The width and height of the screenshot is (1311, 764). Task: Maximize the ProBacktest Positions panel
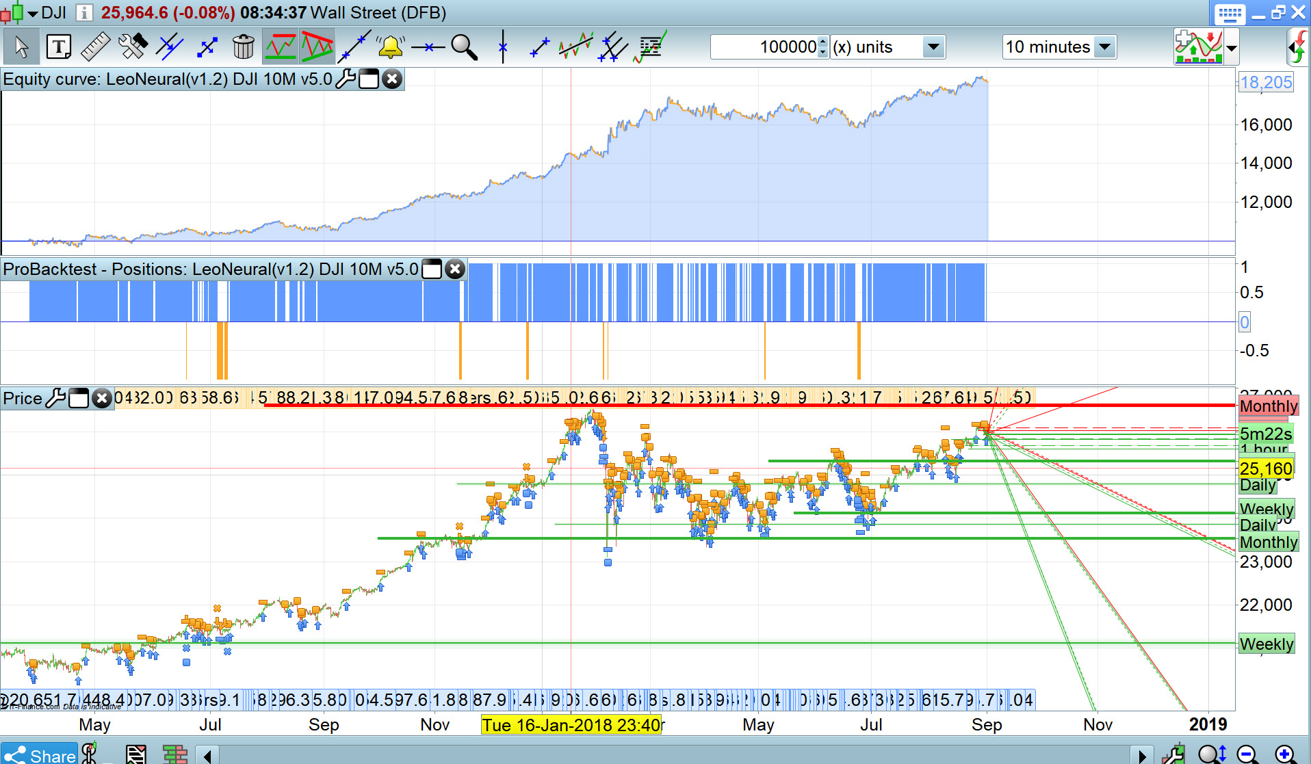tap(432, 269)
